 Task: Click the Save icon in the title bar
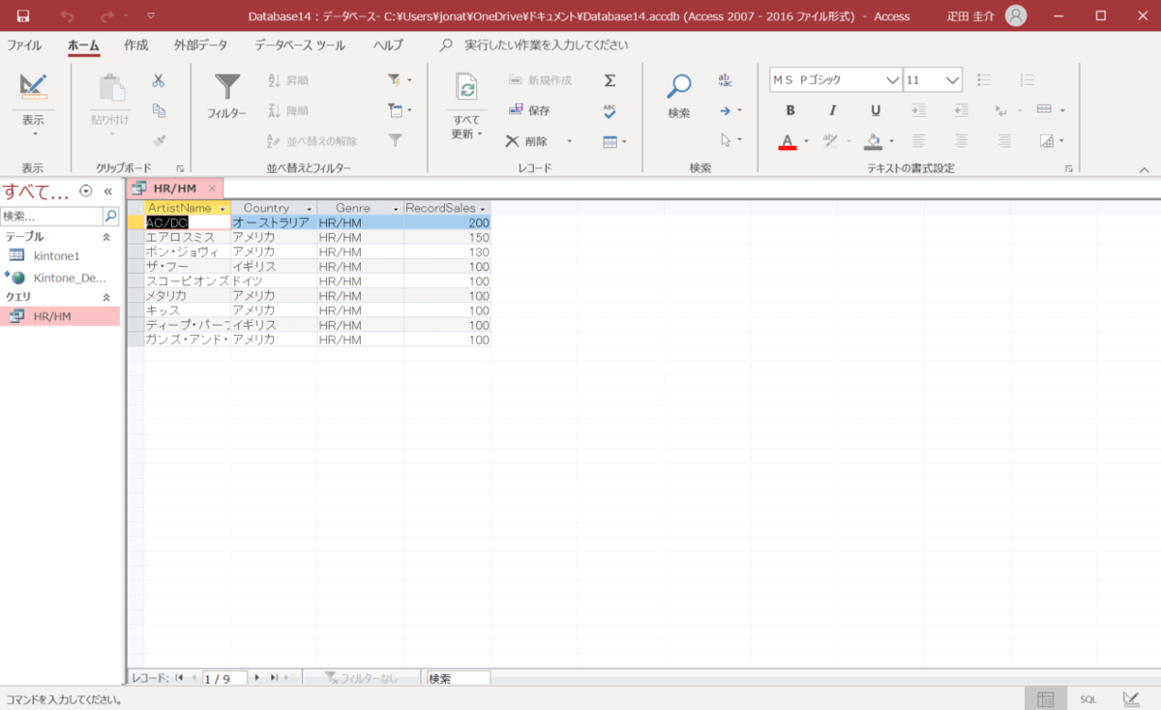point(23,15)
